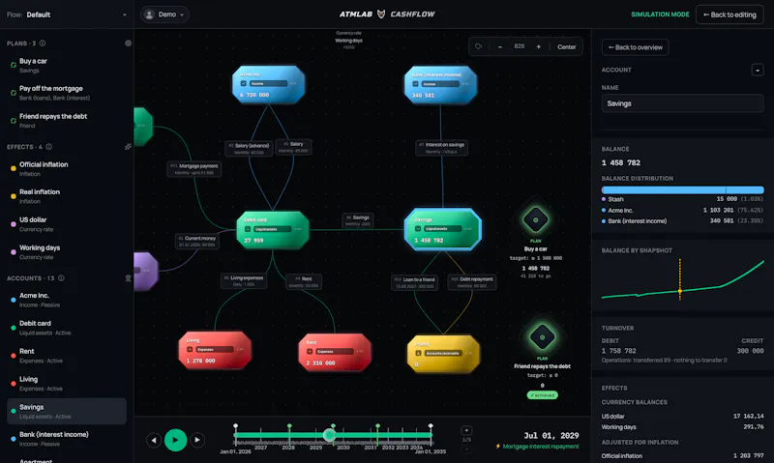
Task: Center the canvas view
Action: pos(567,46)
